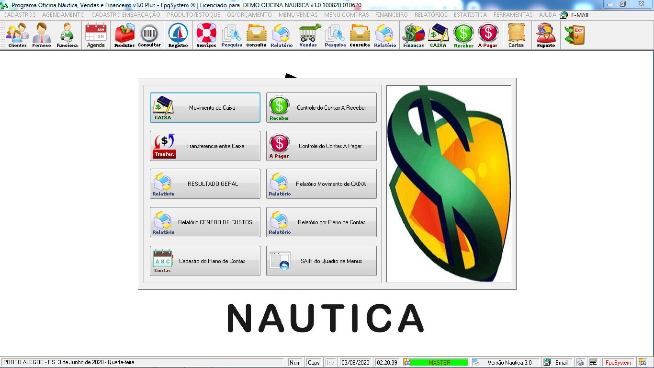
Task: Click the printer icon in status bar
Action: pyautogui.click(x=580, y=362)
